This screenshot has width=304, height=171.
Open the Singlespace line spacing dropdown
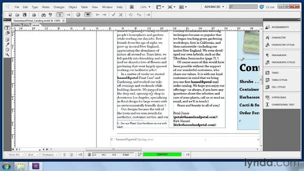[56, 155]
